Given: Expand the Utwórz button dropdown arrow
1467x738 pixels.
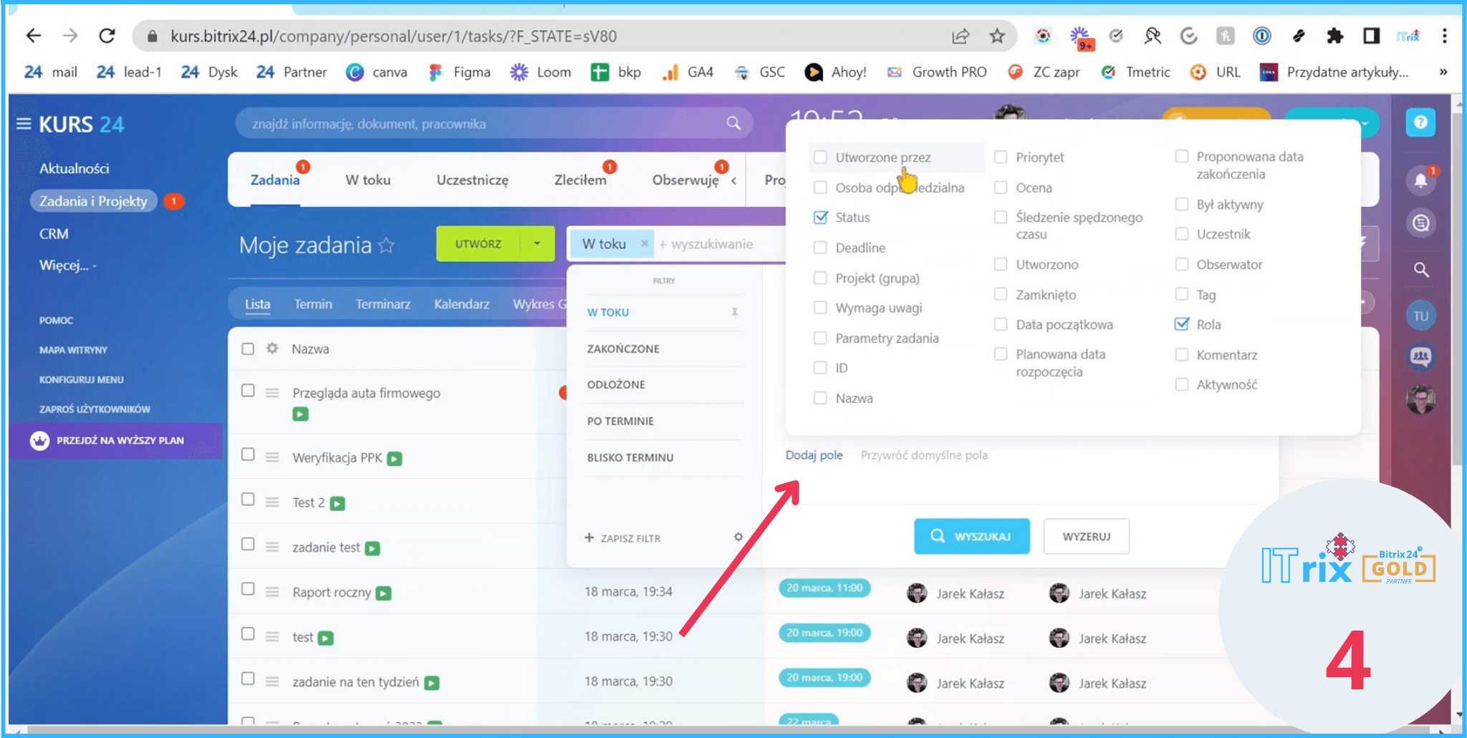Looking at the screenshot, I should 537,244.
